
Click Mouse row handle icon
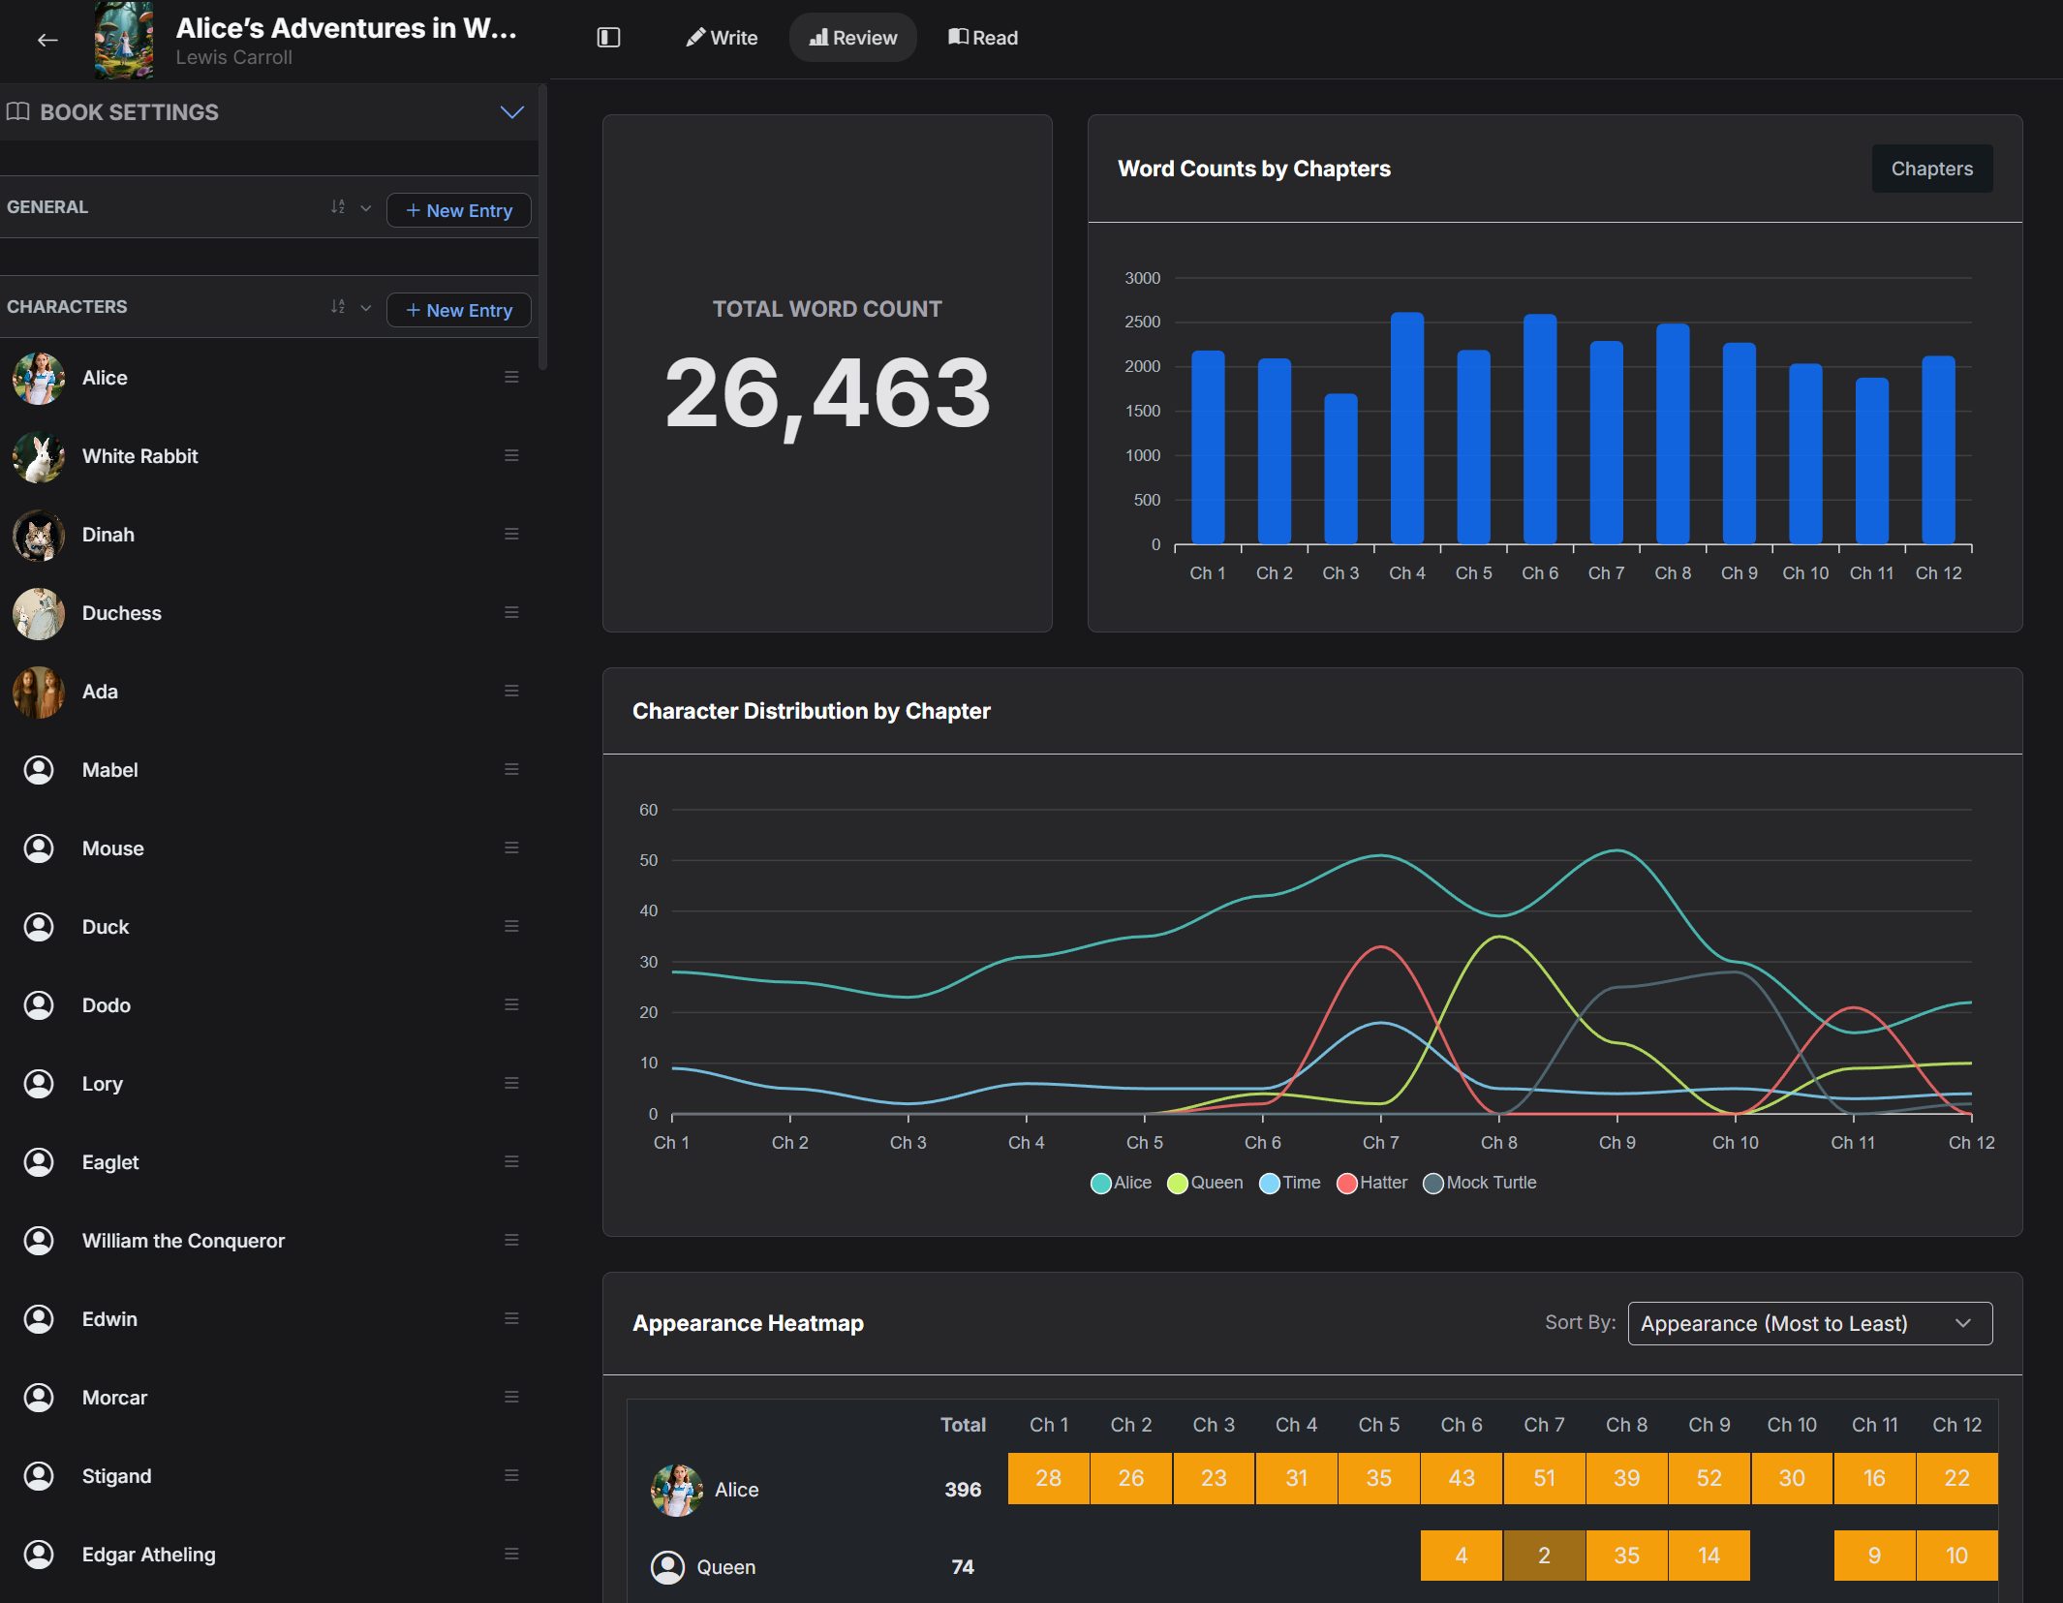coord(511,848)
